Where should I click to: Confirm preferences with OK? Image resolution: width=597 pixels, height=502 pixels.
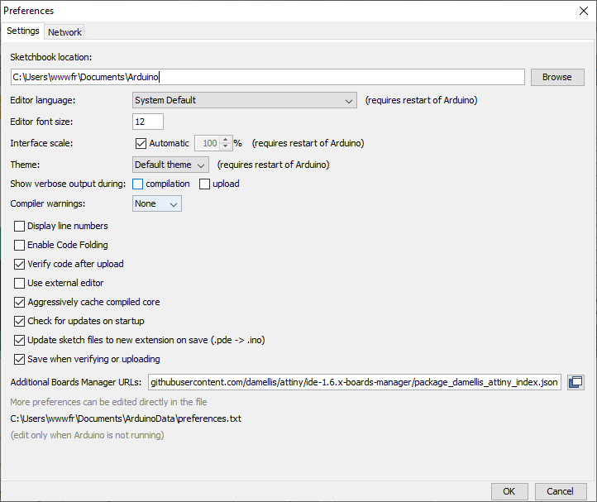[x=509, y=491]
